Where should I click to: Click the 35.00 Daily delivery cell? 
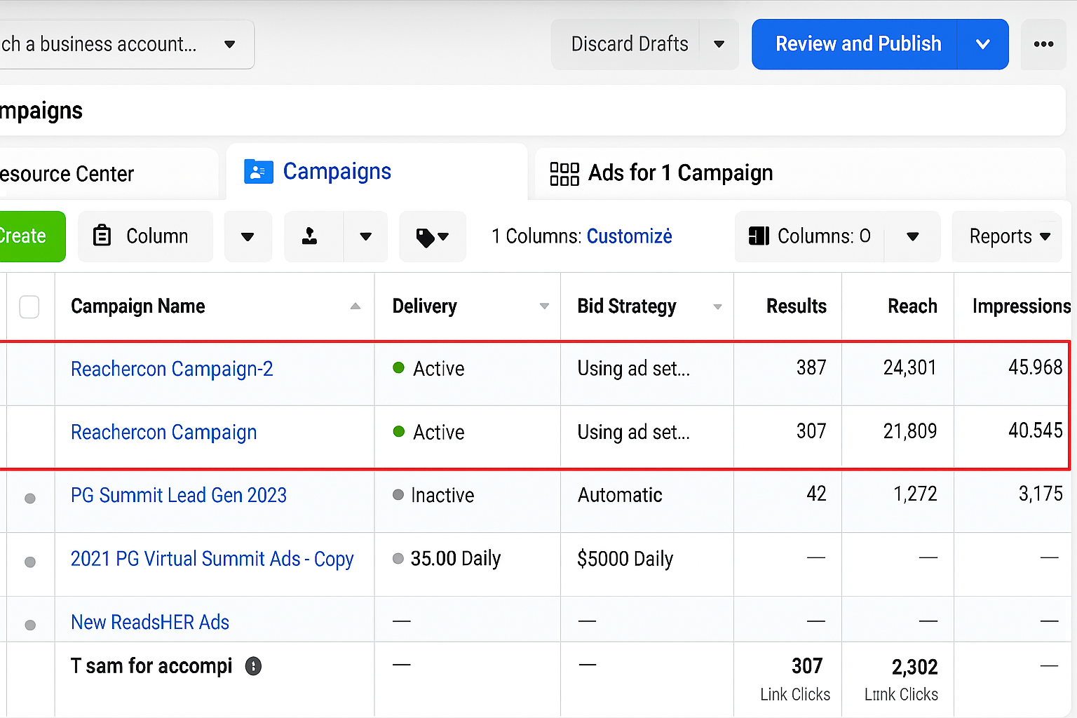(456, 559)
